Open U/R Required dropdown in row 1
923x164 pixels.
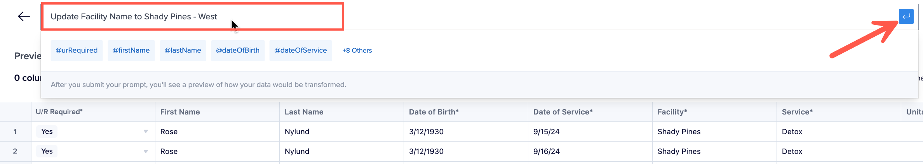[x=146, y=132]
